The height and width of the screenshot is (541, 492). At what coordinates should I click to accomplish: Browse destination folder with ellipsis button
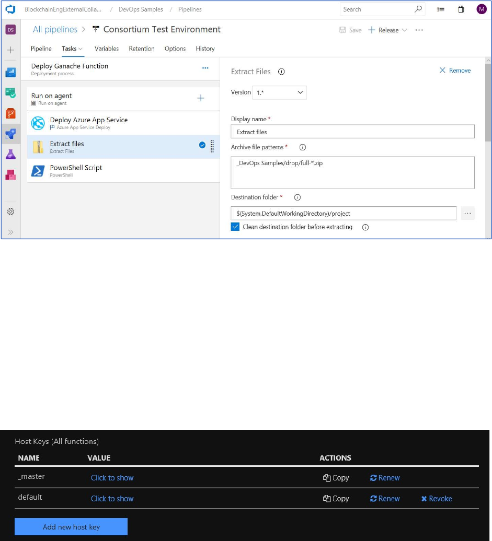click(x=468, y=214)
